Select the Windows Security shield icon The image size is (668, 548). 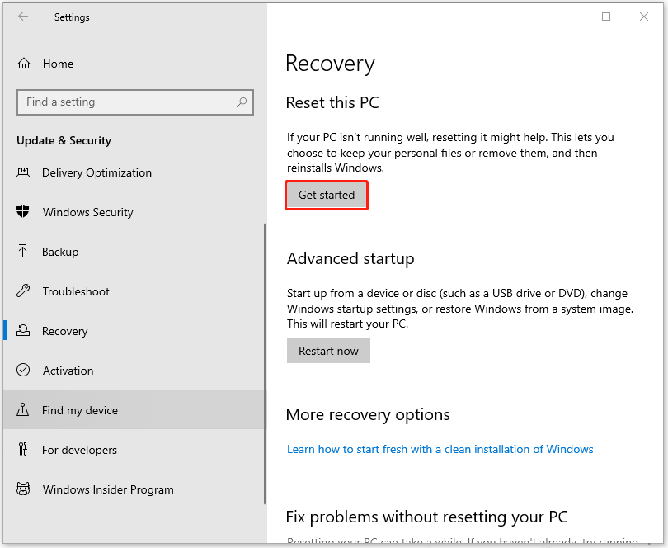tap(24, 212)
